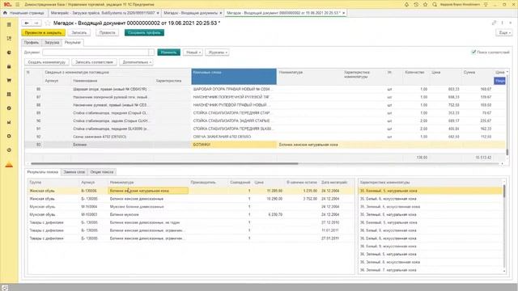Select characteristic 35, Зеленый, 5, натуральная кожа

431,214
